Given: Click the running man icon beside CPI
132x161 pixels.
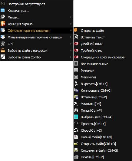Looking at the screenshot, I should pos(3,44).
